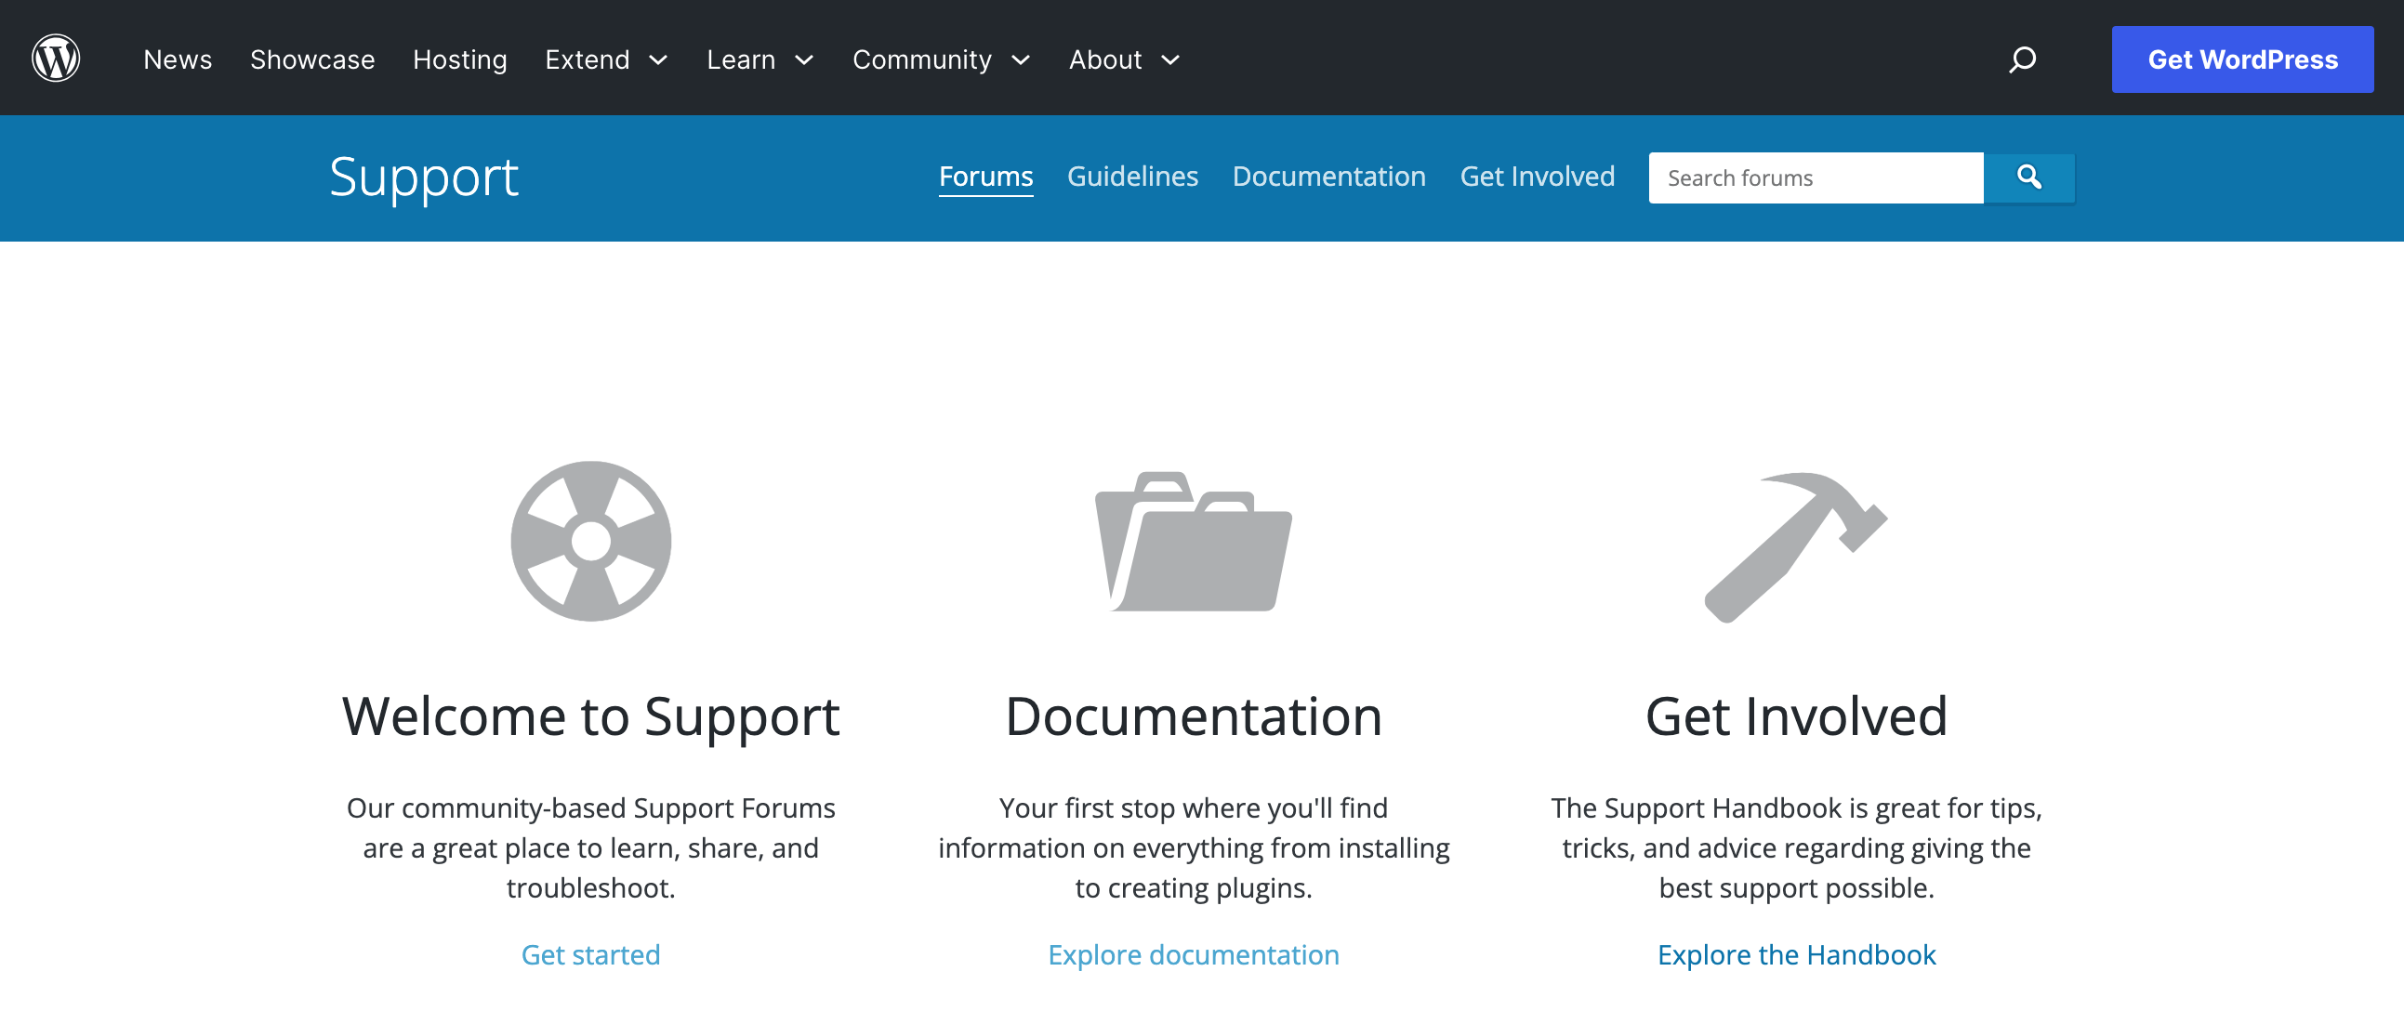Screen dimensions: 2404x1024
Task: Expand the Community menu chevron
Action: 1020,60
